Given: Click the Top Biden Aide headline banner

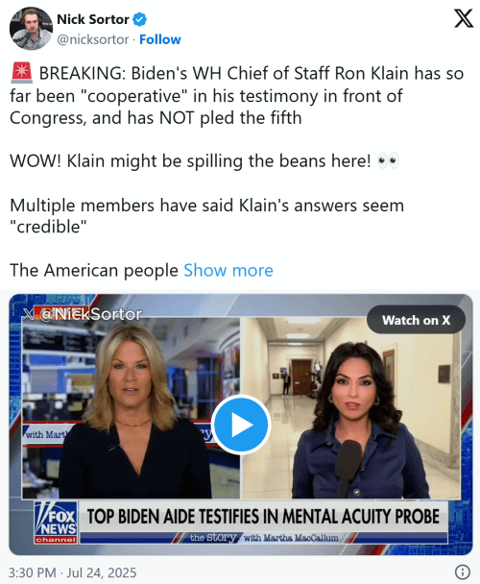Looking at the screenshot, I should pos(263,517).
